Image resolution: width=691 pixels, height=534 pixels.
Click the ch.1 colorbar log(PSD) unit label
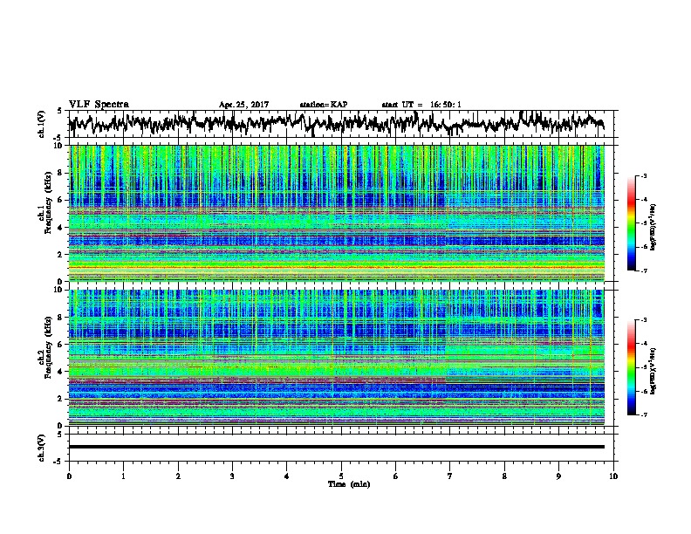point(653,227)
